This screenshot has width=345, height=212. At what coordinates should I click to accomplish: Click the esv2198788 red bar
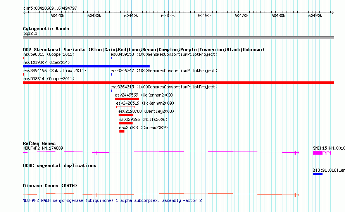[x=126, y=115]
